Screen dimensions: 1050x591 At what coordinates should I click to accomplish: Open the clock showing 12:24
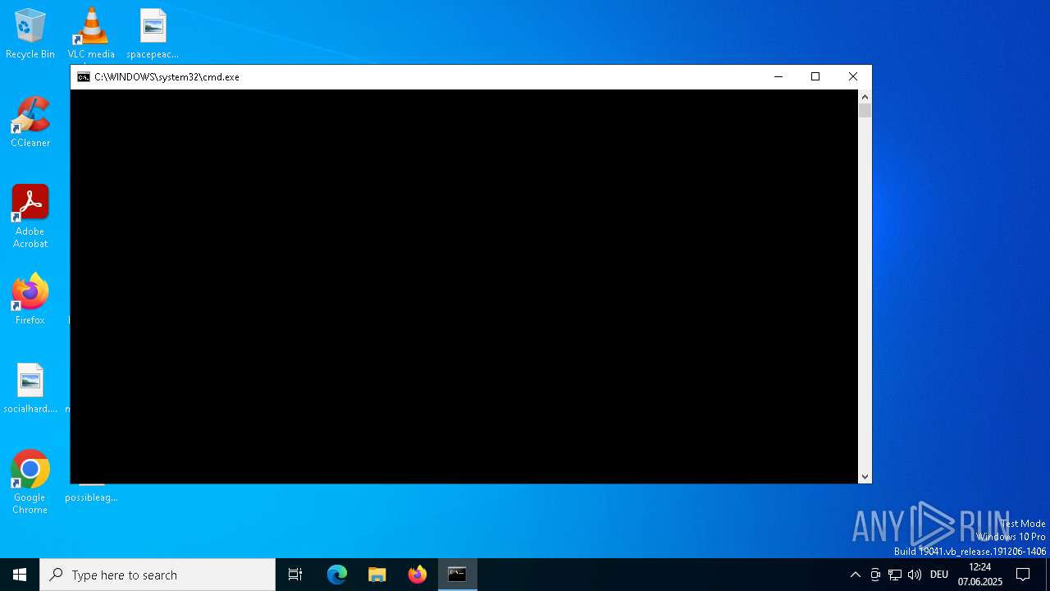980,575
